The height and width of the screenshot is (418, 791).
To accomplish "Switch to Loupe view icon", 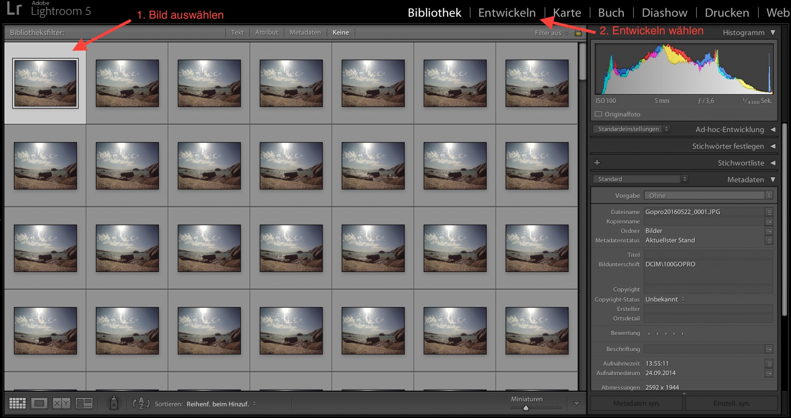I will click(39, 404).
